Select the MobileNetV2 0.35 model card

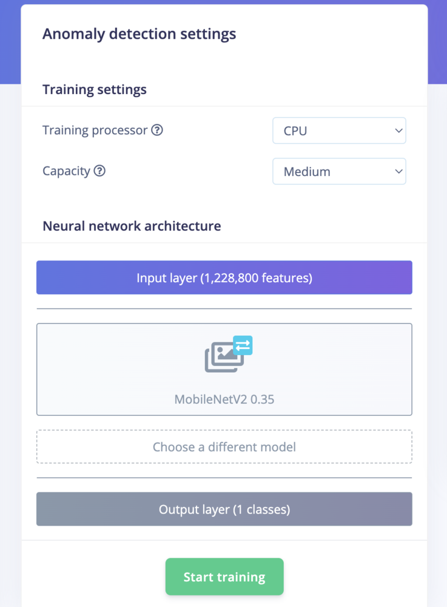point(224,369)
